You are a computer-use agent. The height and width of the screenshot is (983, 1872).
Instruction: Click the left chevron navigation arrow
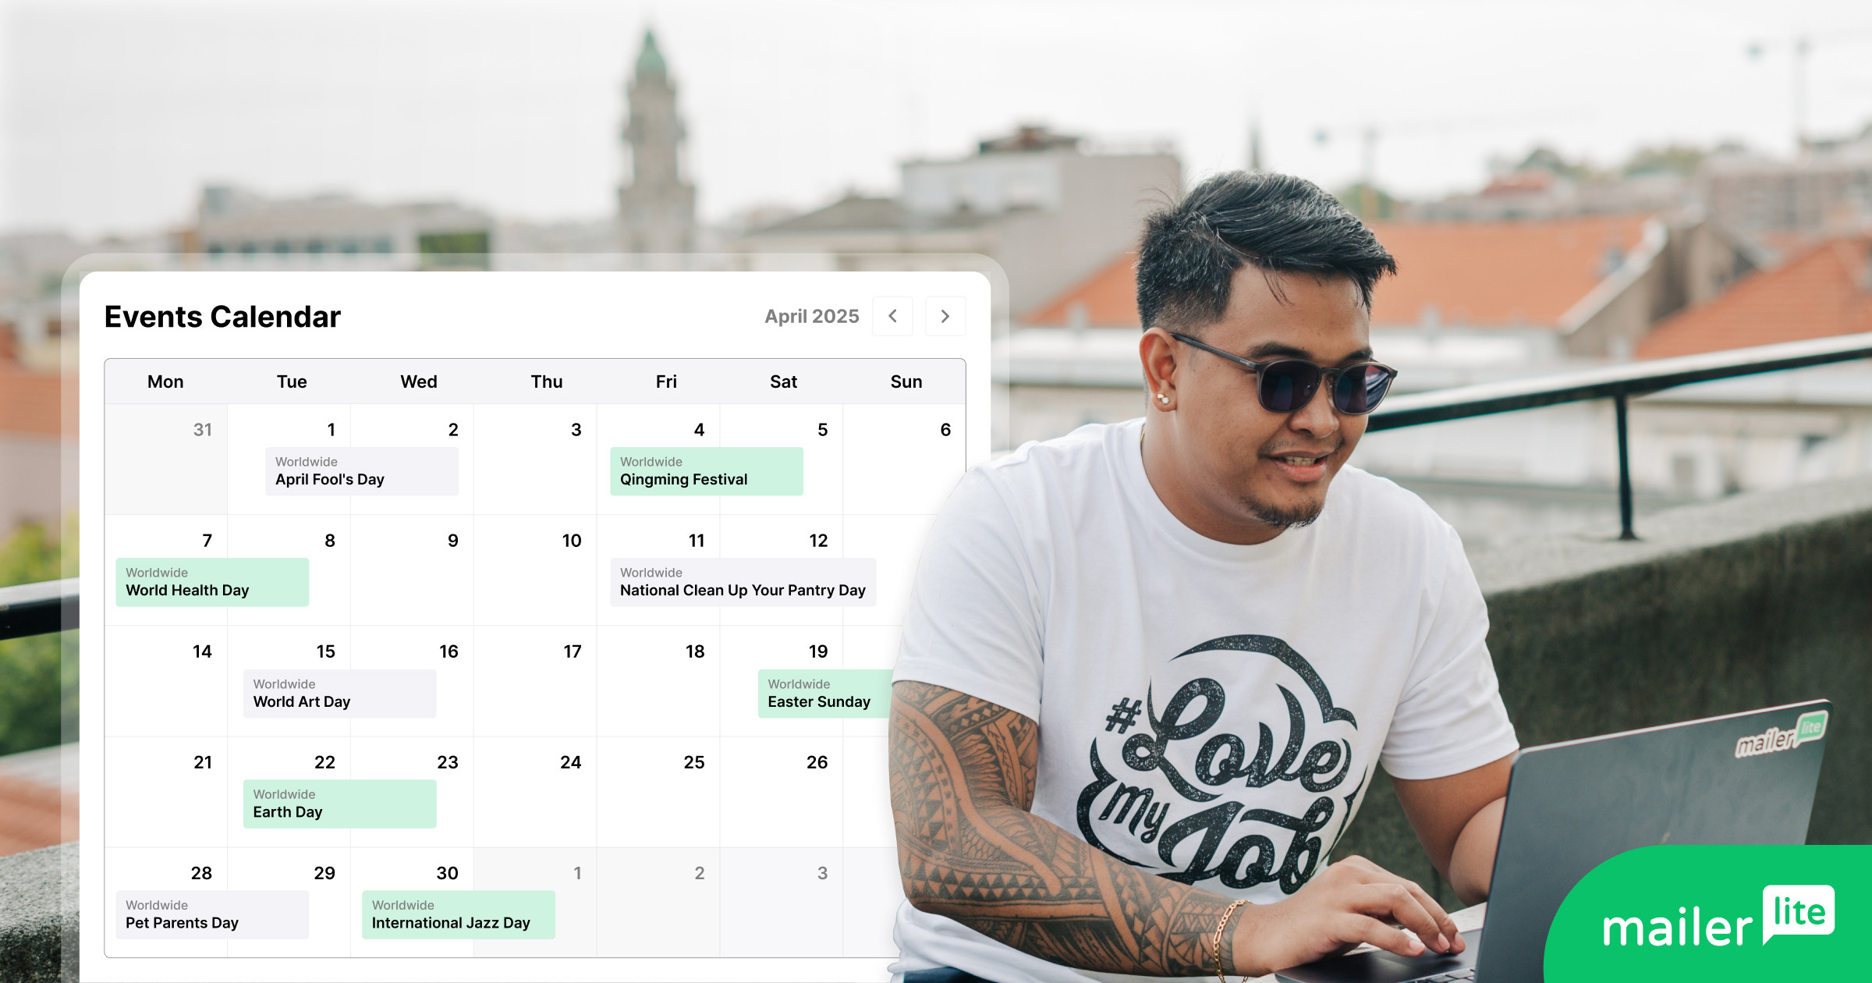tap(892, 316)
